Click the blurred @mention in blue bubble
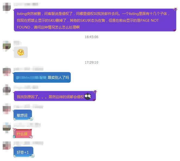This screenshot has width=180, height=161. 31,78
